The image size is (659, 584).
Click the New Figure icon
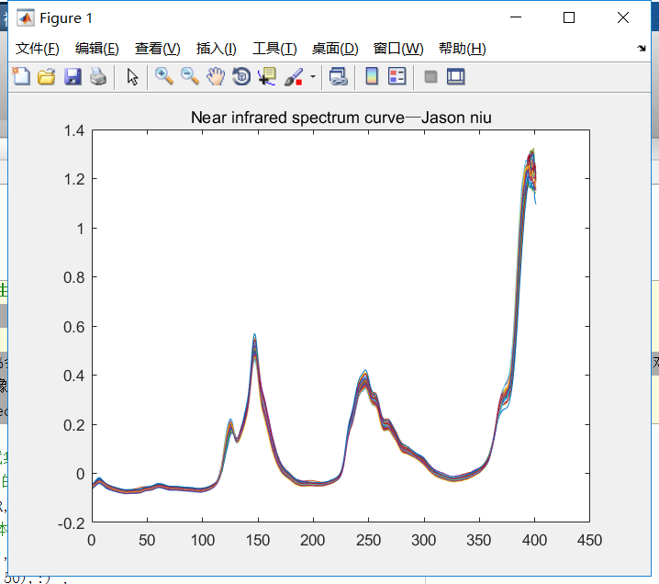tap(21, 77)
